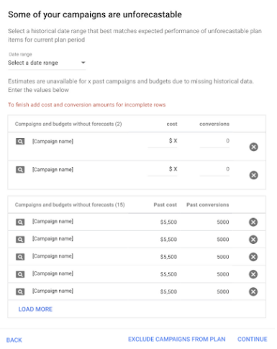Click search icon of third past cost row
Viewport: 277px width, 349px height.
[20, 257]
